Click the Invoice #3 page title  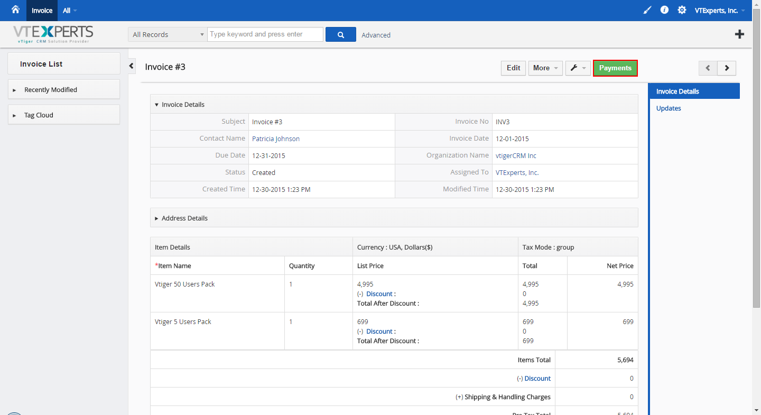point(165,67)
